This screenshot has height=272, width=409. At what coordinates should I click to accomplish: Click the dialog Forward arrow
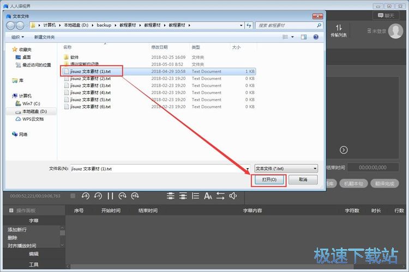pyautogui.click(x=20, y=25)
